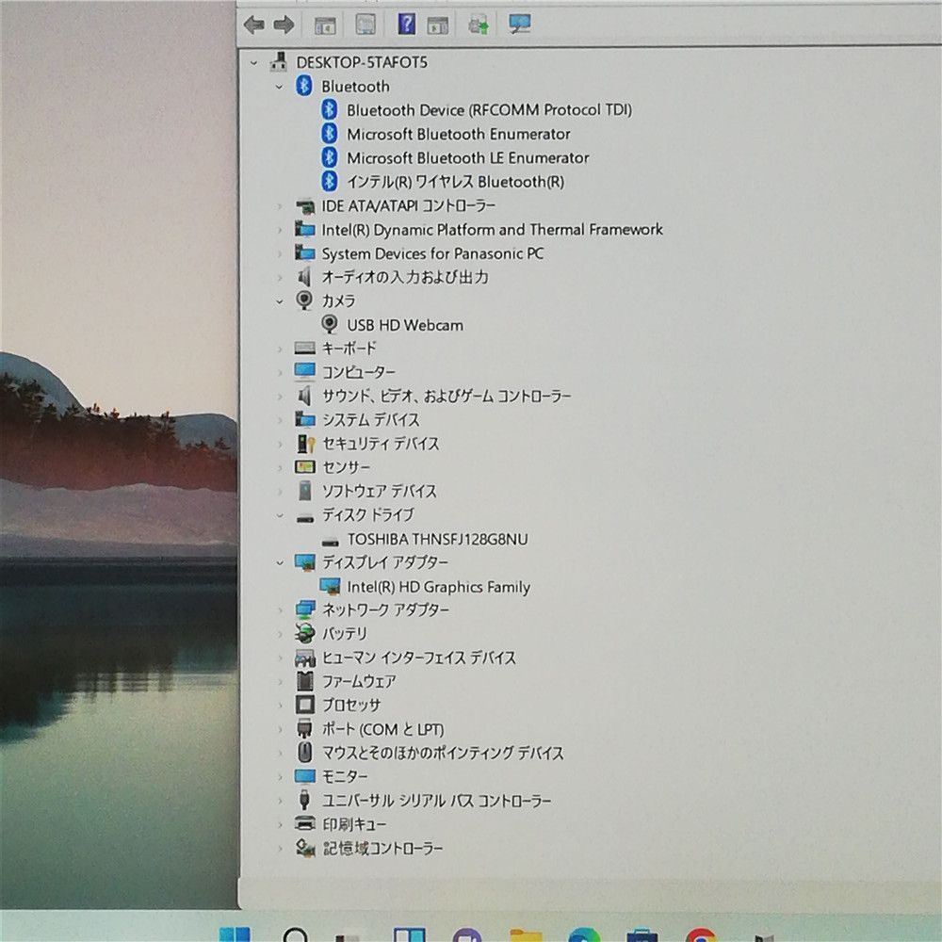Select サウンド、ビデオ、およびゲーム コントローラー
Image resolution: width=942 pixels, height=942 pixels.
(x=447, y=396)
